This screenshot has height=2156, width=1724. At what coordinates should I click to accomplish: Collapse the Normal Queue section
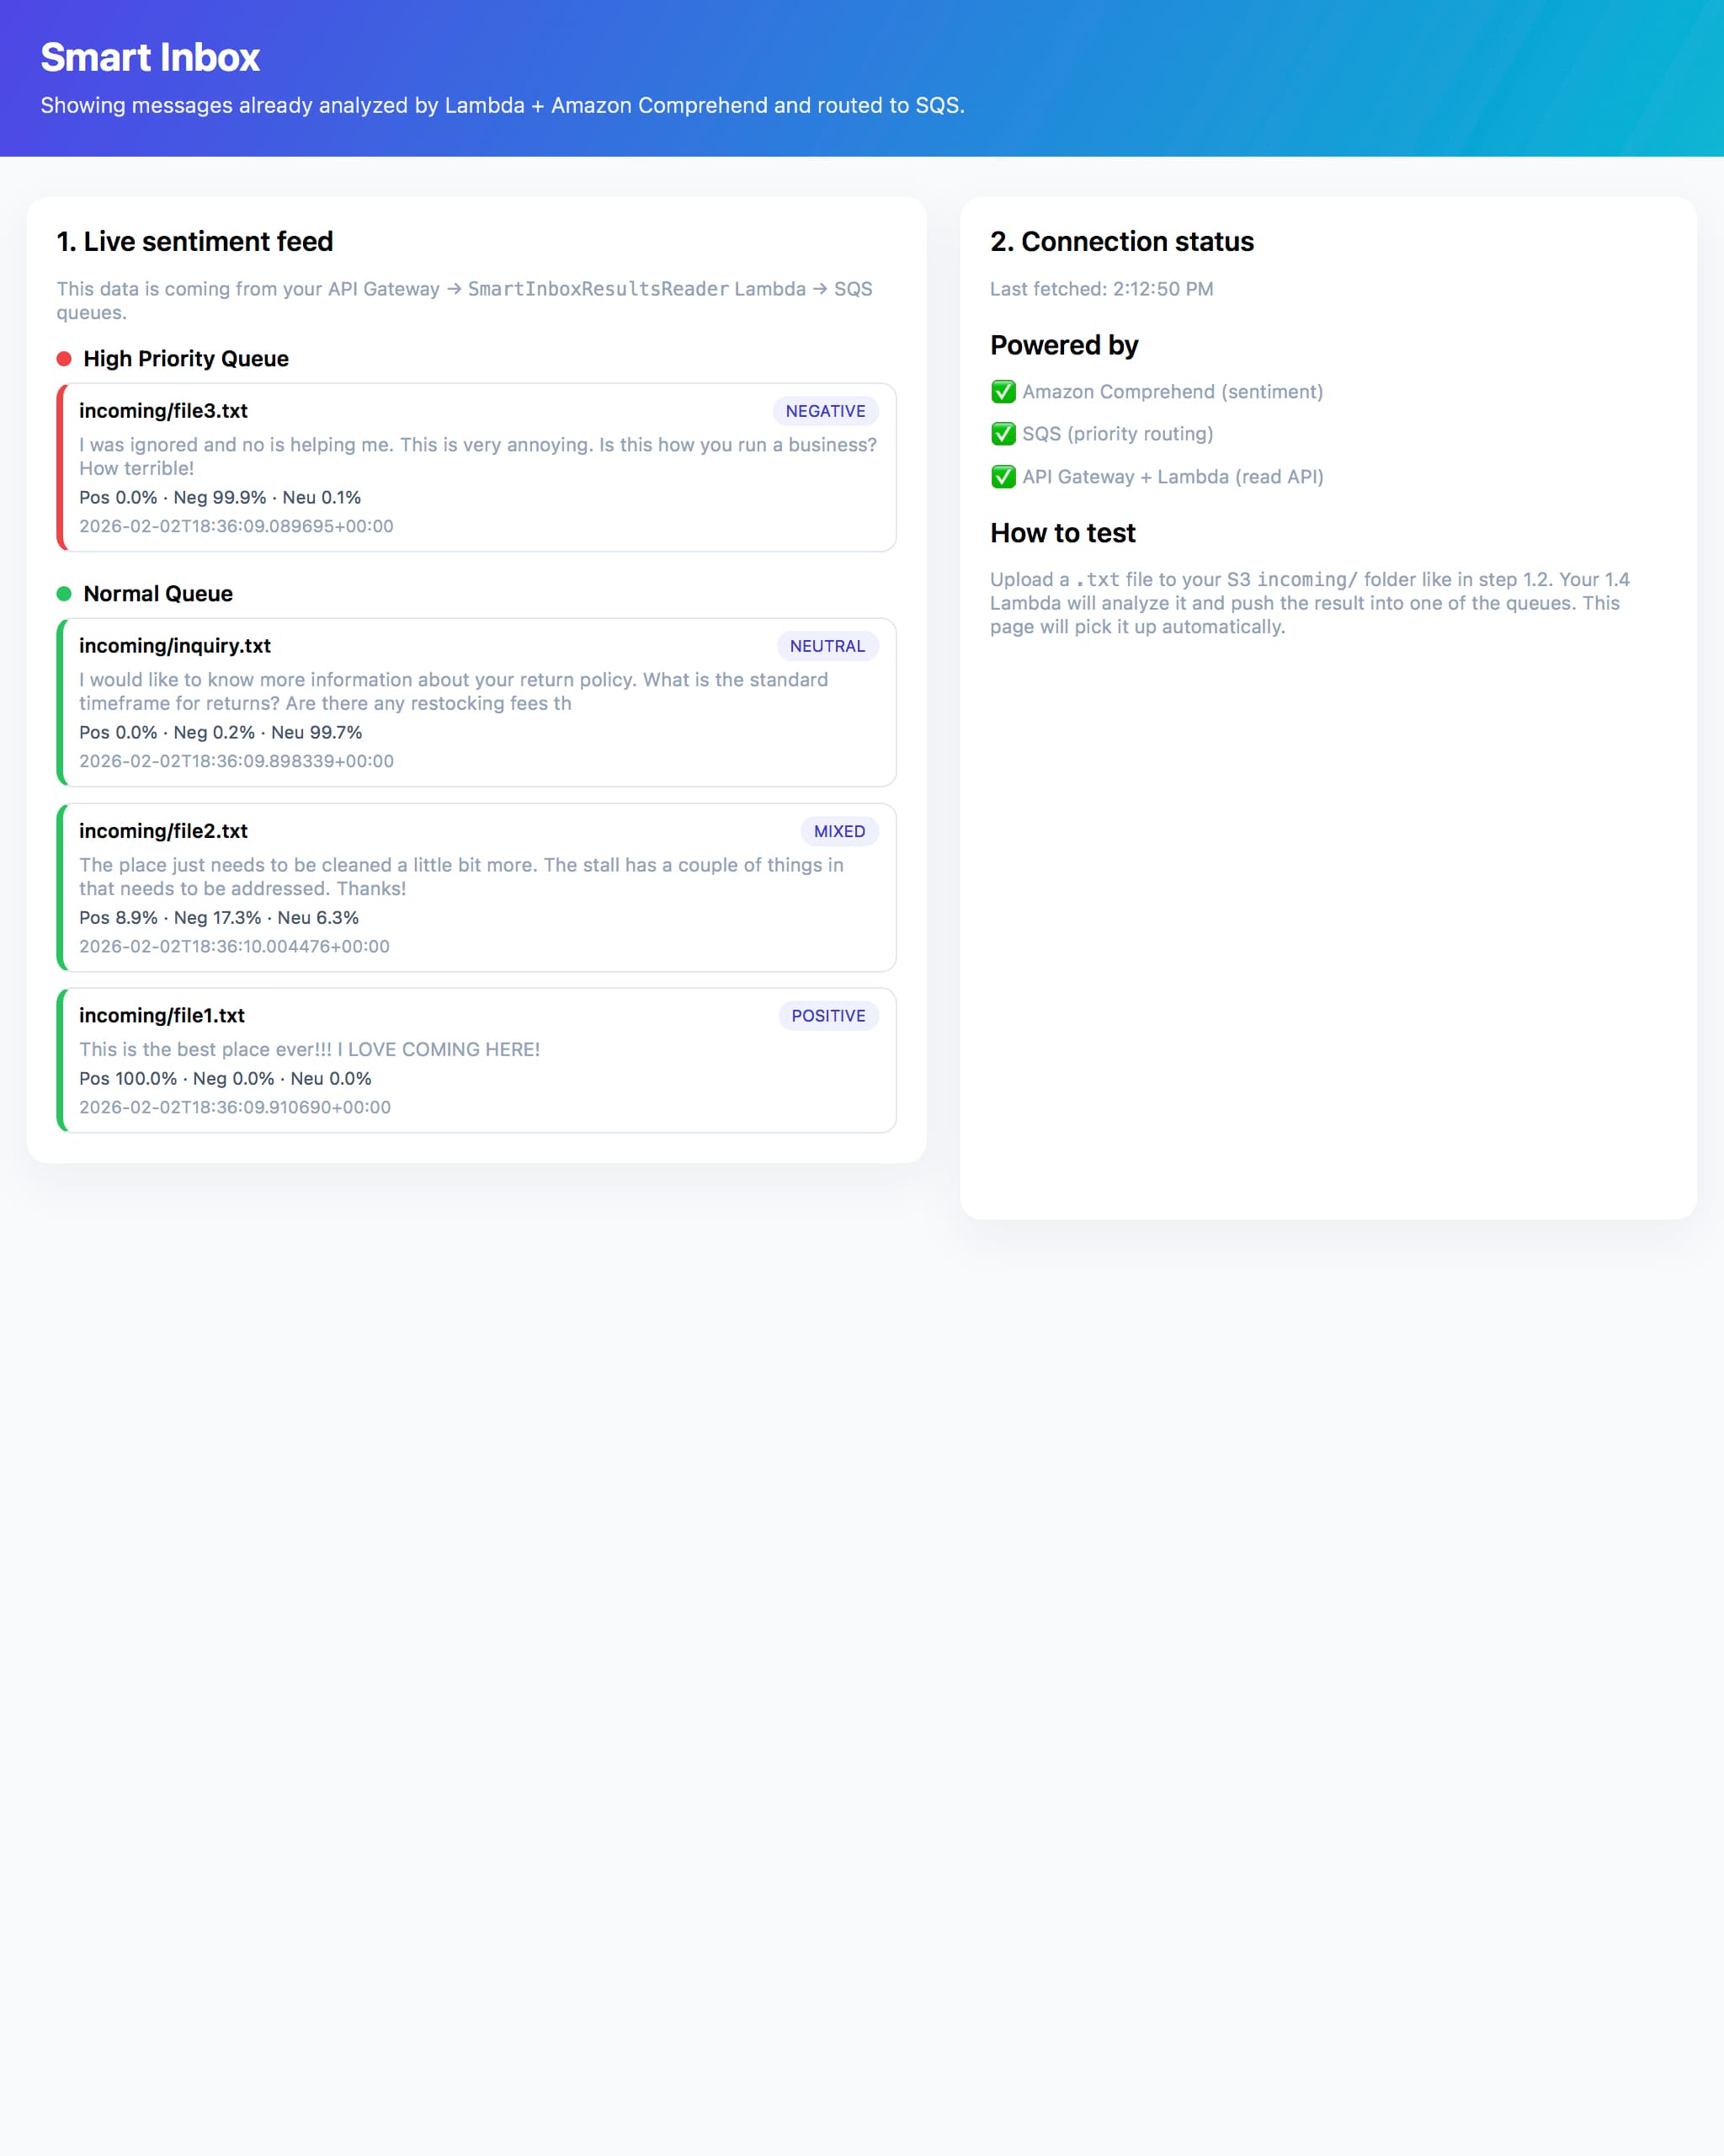(157, 593)
